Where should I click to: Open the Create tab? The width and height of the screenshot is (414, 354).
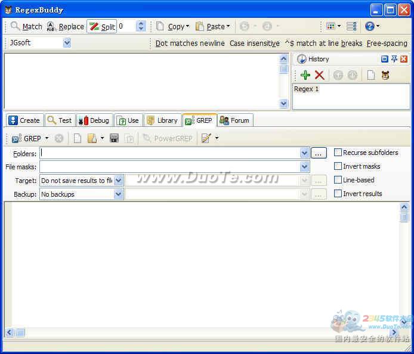click(24, 120)
